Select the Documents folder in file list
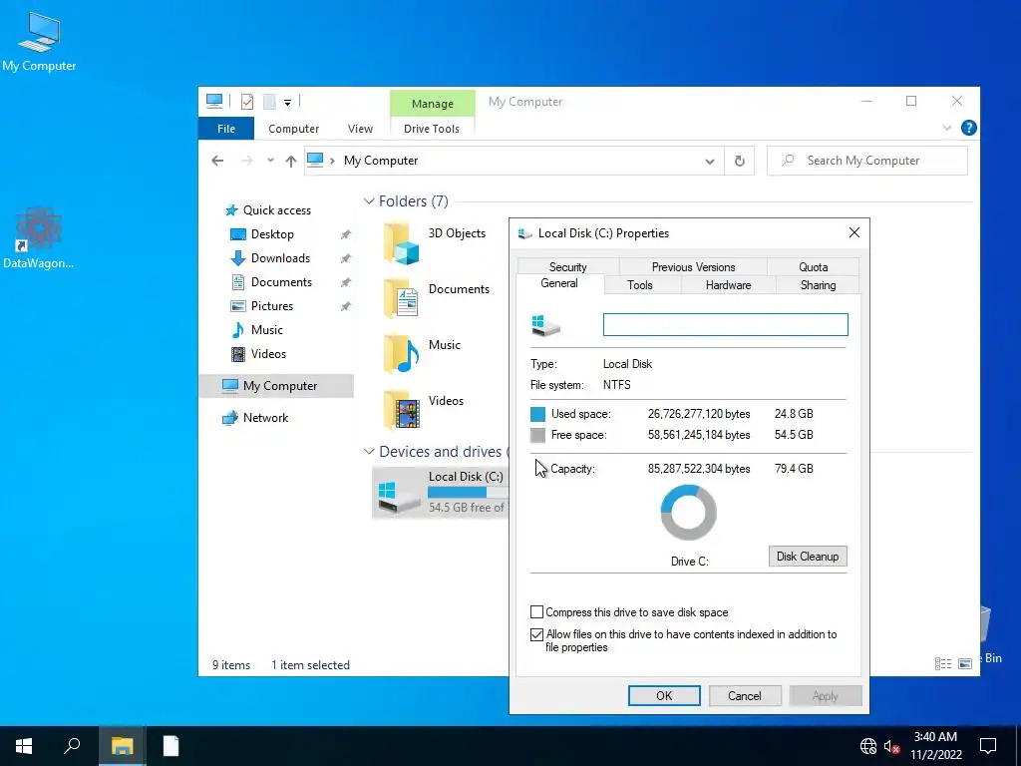Image resolution: width=1021 pixels, height=766 pixels. (435, 298)
